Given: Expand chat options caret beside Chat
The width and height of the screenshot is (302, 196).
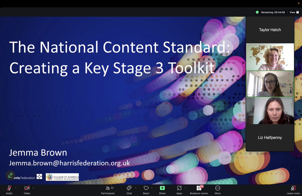Looking at the screenshot, I should coord(135,188).
